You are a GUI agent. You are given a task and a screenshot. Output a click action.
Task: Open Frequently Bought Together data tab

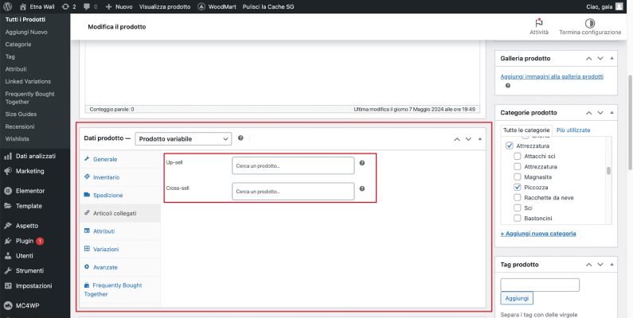(x=120, y=290)
